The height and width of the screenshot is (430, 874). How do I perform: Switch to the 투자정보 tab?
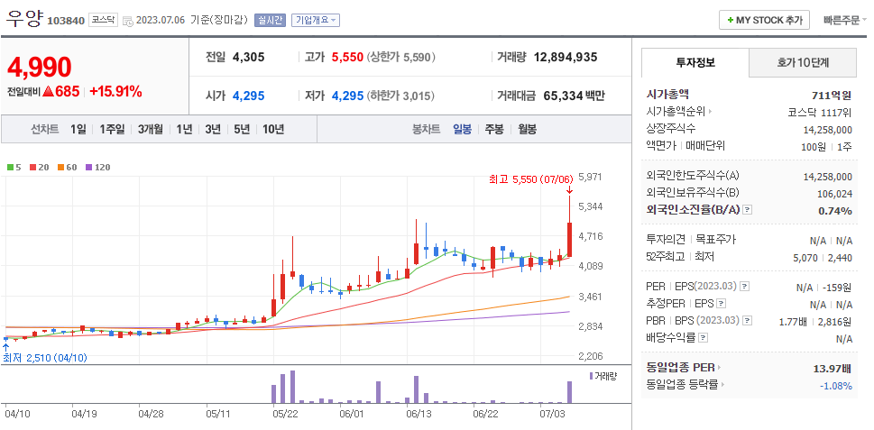tap(695, 62)
